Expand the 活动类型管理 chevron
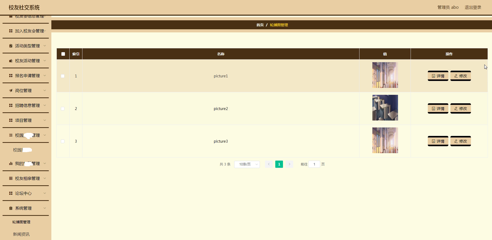The height and width of the screenshot is (240, 492). point(45,46)
